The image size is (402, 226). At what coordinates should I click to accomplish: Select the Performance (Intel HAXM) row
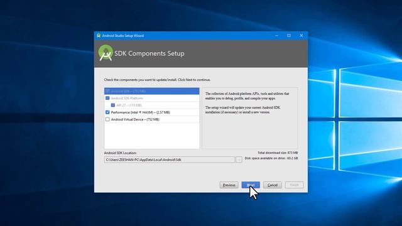(x=152, y=112)
